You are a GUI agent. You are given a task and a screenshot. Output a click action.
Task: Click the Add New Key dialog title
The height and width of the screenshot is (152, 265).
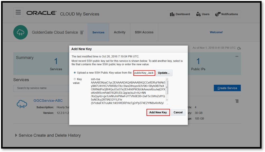point(82,49)
